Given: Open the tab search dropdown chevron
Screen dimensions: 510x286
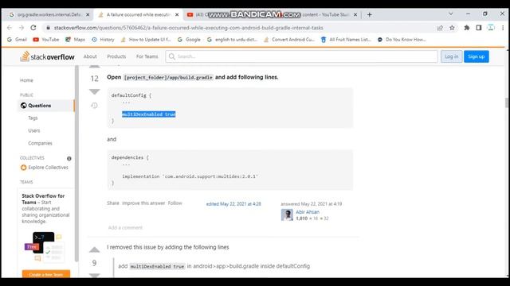Looking at the screenshot, I should coord(451,14).
